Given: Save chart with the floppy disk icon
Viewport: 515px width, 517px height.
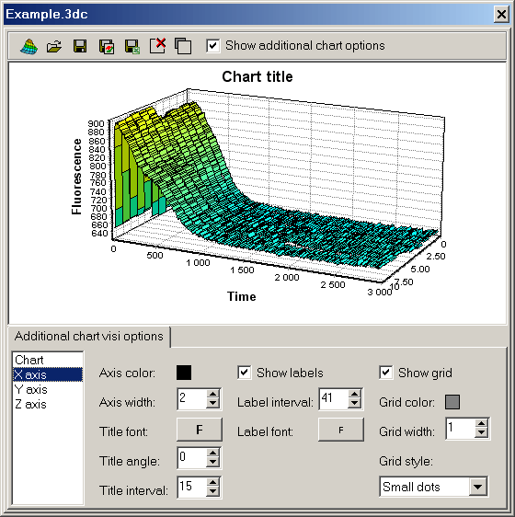Looking at the screenshot, I should coord(80,46).
